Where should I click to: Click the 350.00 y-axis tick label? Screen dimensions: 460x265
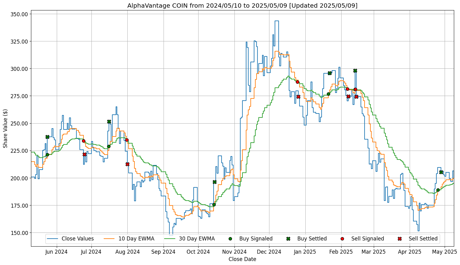[20, 14]
